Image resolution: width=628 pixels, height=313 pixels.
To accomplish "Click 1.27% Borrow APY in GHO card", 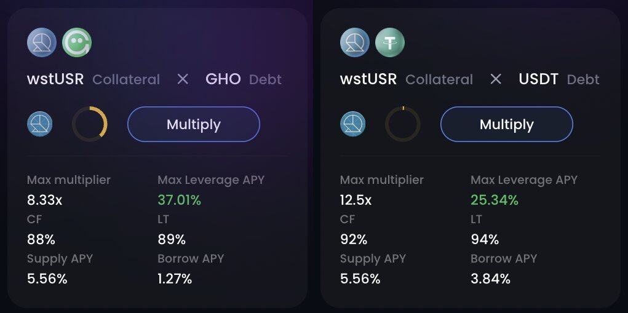I will 175,279.
